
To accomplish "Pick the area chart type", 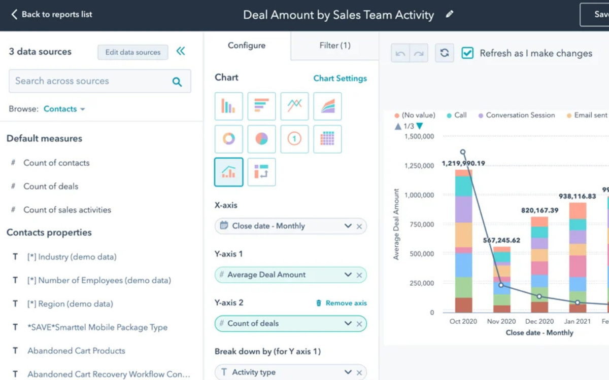I will (327, 106).
